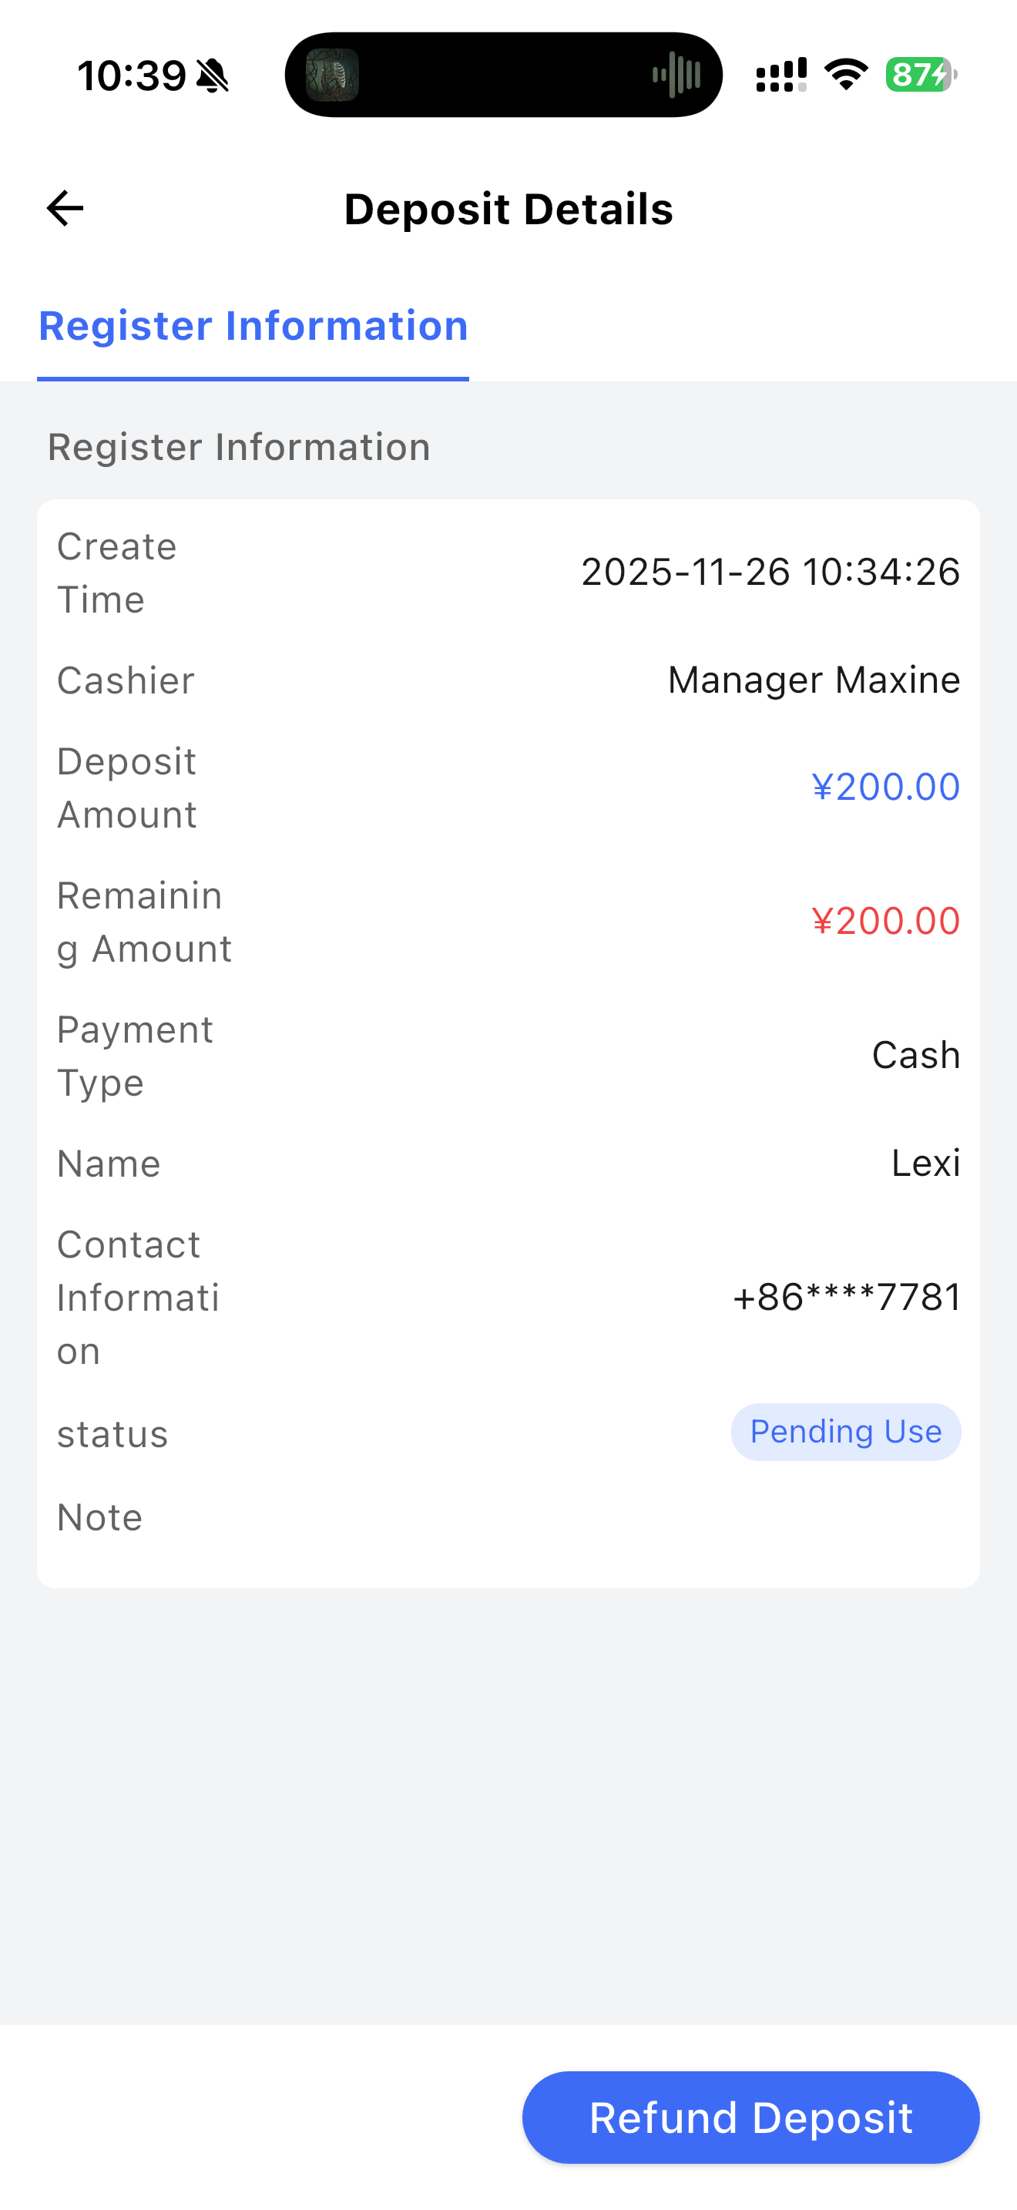Open the album thumbnail in Dynamic Island
1017x2210 pixels.
point(333,75)
